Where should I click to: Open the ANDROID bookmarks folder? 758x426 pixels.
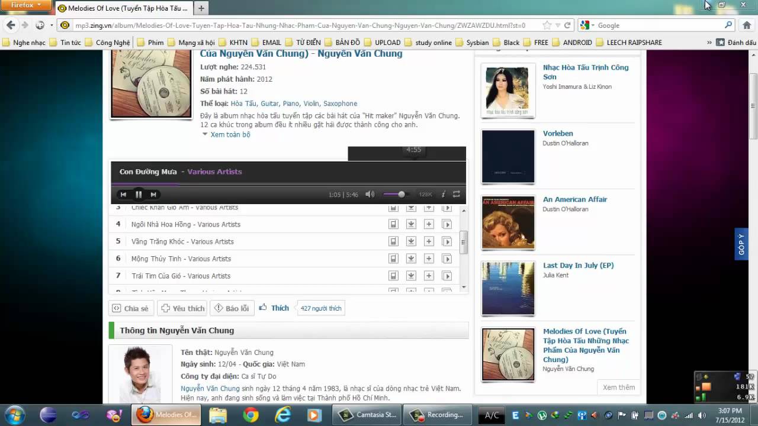point(573,43)
